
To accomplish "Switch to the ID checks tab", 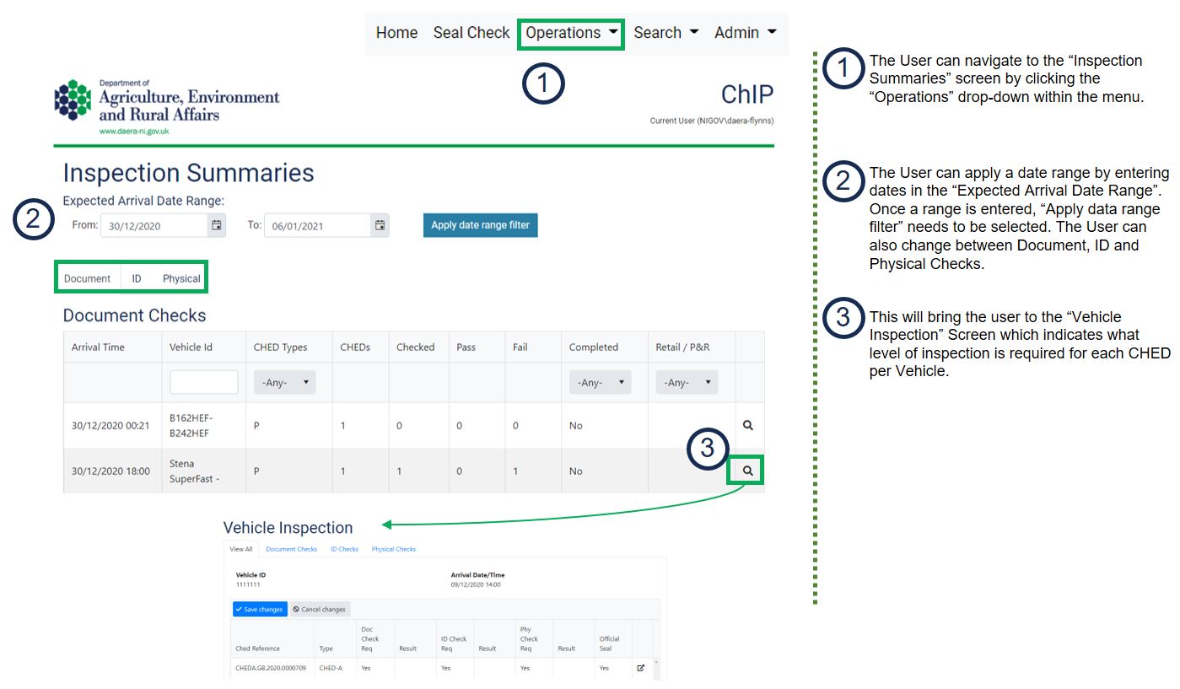I will point(137,278).
